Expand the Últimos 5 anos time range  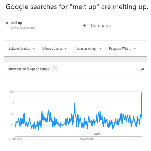[55, 49]
